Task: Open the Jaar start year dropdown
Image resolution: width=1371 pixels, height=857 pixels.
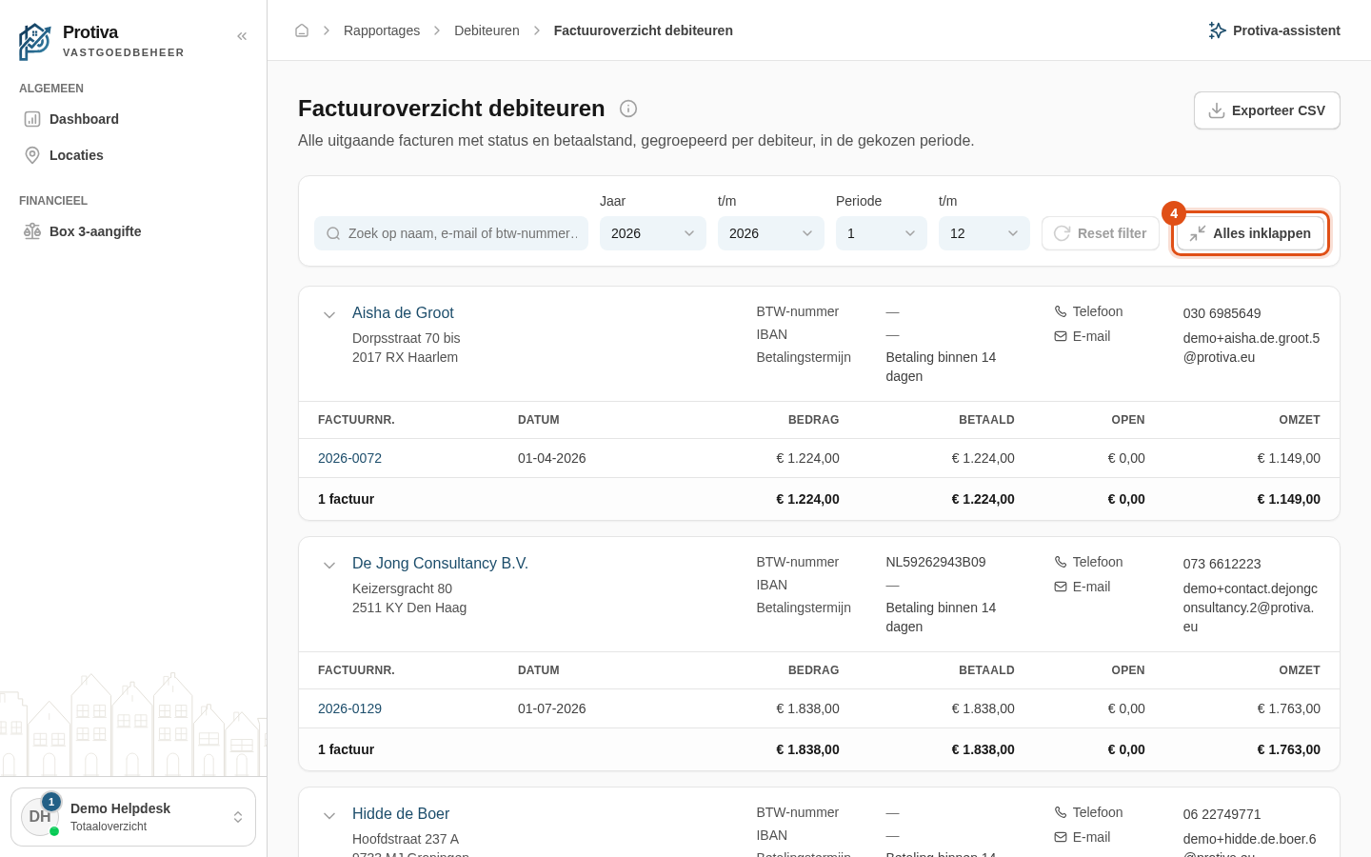Action: click(x=653, y=233)
